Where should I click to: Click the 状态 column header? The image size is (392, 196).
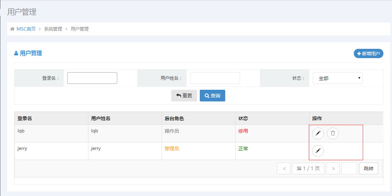[x=243, y=118]
